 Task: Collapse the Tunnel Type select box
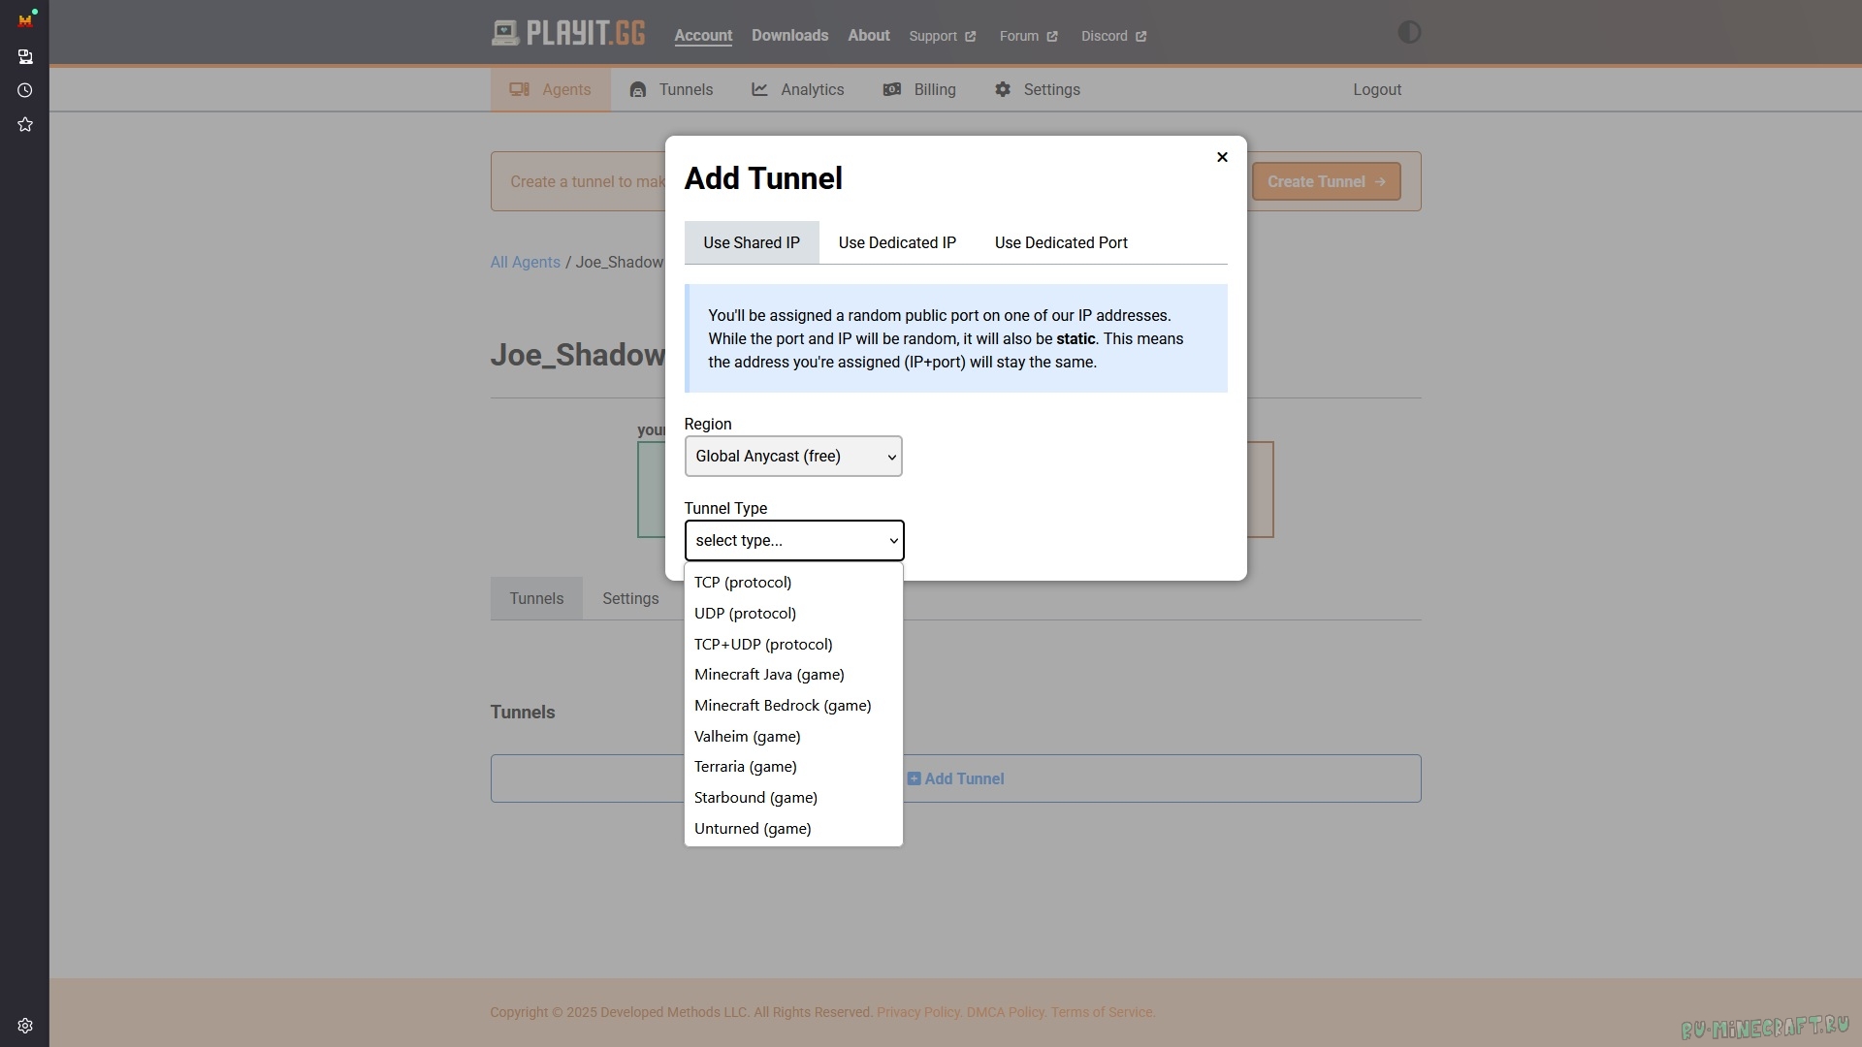[793, 540]
